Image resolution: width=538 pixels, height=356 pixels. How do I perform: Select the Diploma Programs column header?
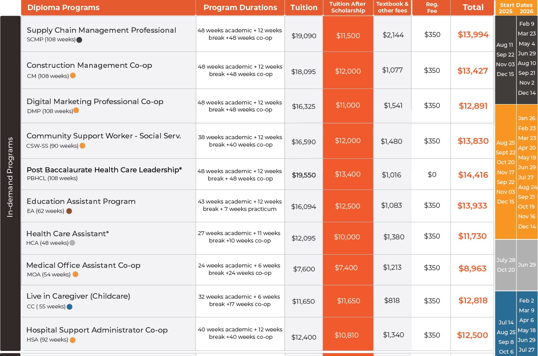click(x=64, y=8)
